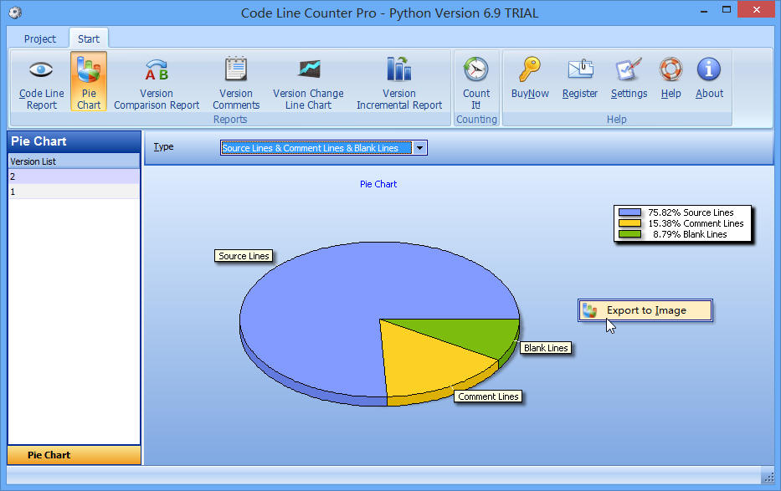Click the Version List column header
Screen dimensions: 781x491
(x=74, y=161)
